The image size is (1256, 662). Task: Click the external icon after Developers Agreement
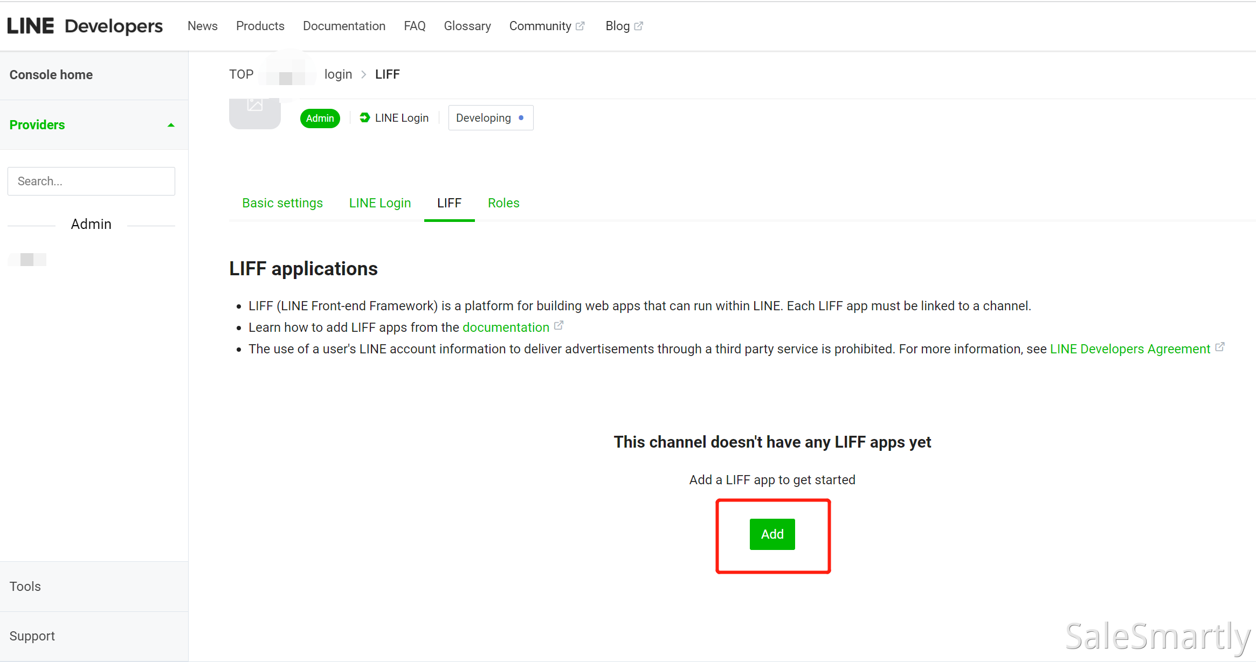(1220, 347)
